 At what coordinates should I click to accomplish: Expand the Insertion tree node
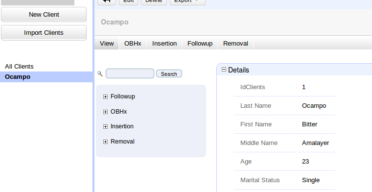(105, 126)
